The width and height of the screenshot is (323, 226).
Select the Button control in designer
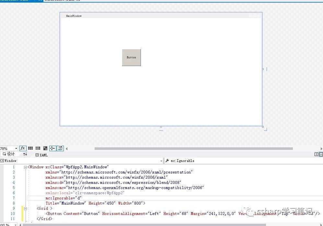pos(132,57)
